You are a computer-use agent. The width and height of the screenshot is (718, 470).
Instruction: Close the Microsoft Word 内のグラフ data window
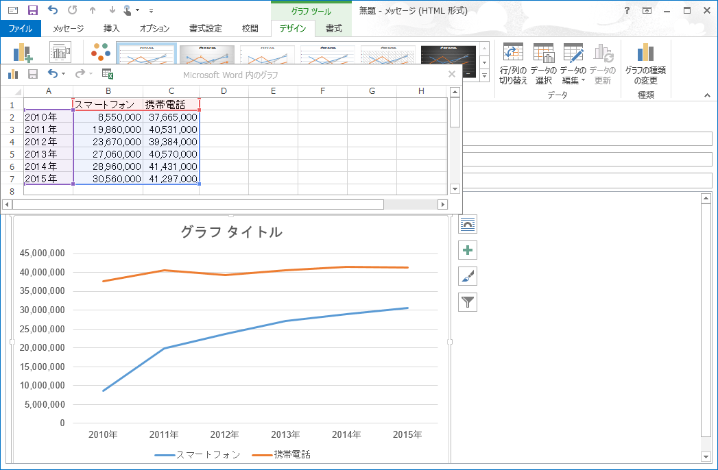tap(451, 74)
